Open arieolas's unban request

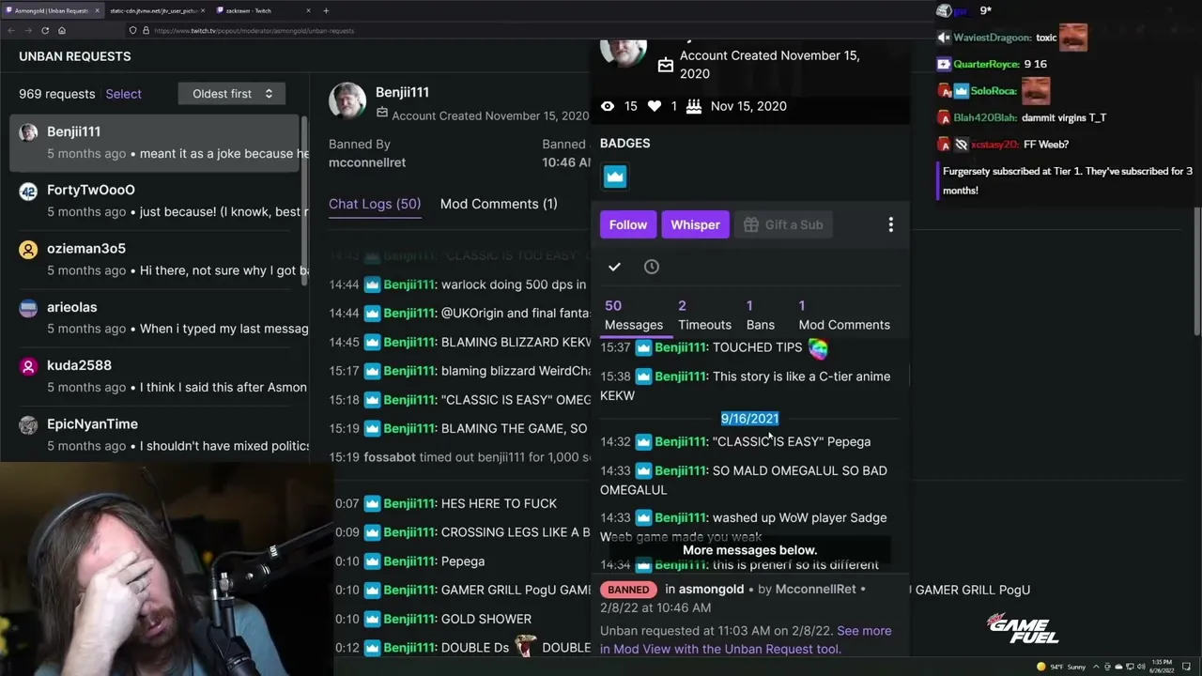coord(155,318)
